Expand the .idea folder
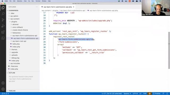Image resolution: width=170 pixels, height=95 pixels. point(9,13)
